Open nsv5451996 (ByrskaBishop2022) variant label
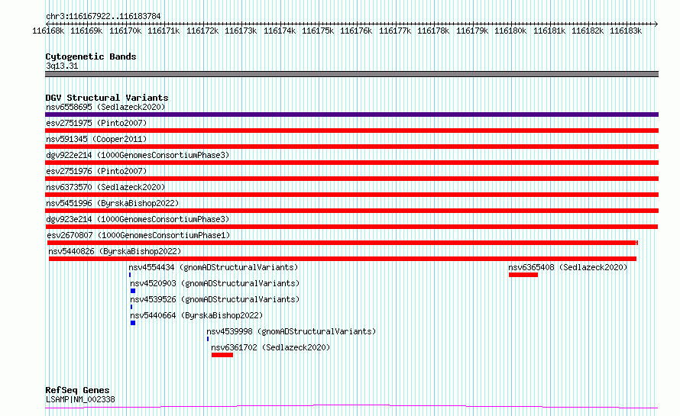This screenshot has height=416, width=680. (112, 203)
